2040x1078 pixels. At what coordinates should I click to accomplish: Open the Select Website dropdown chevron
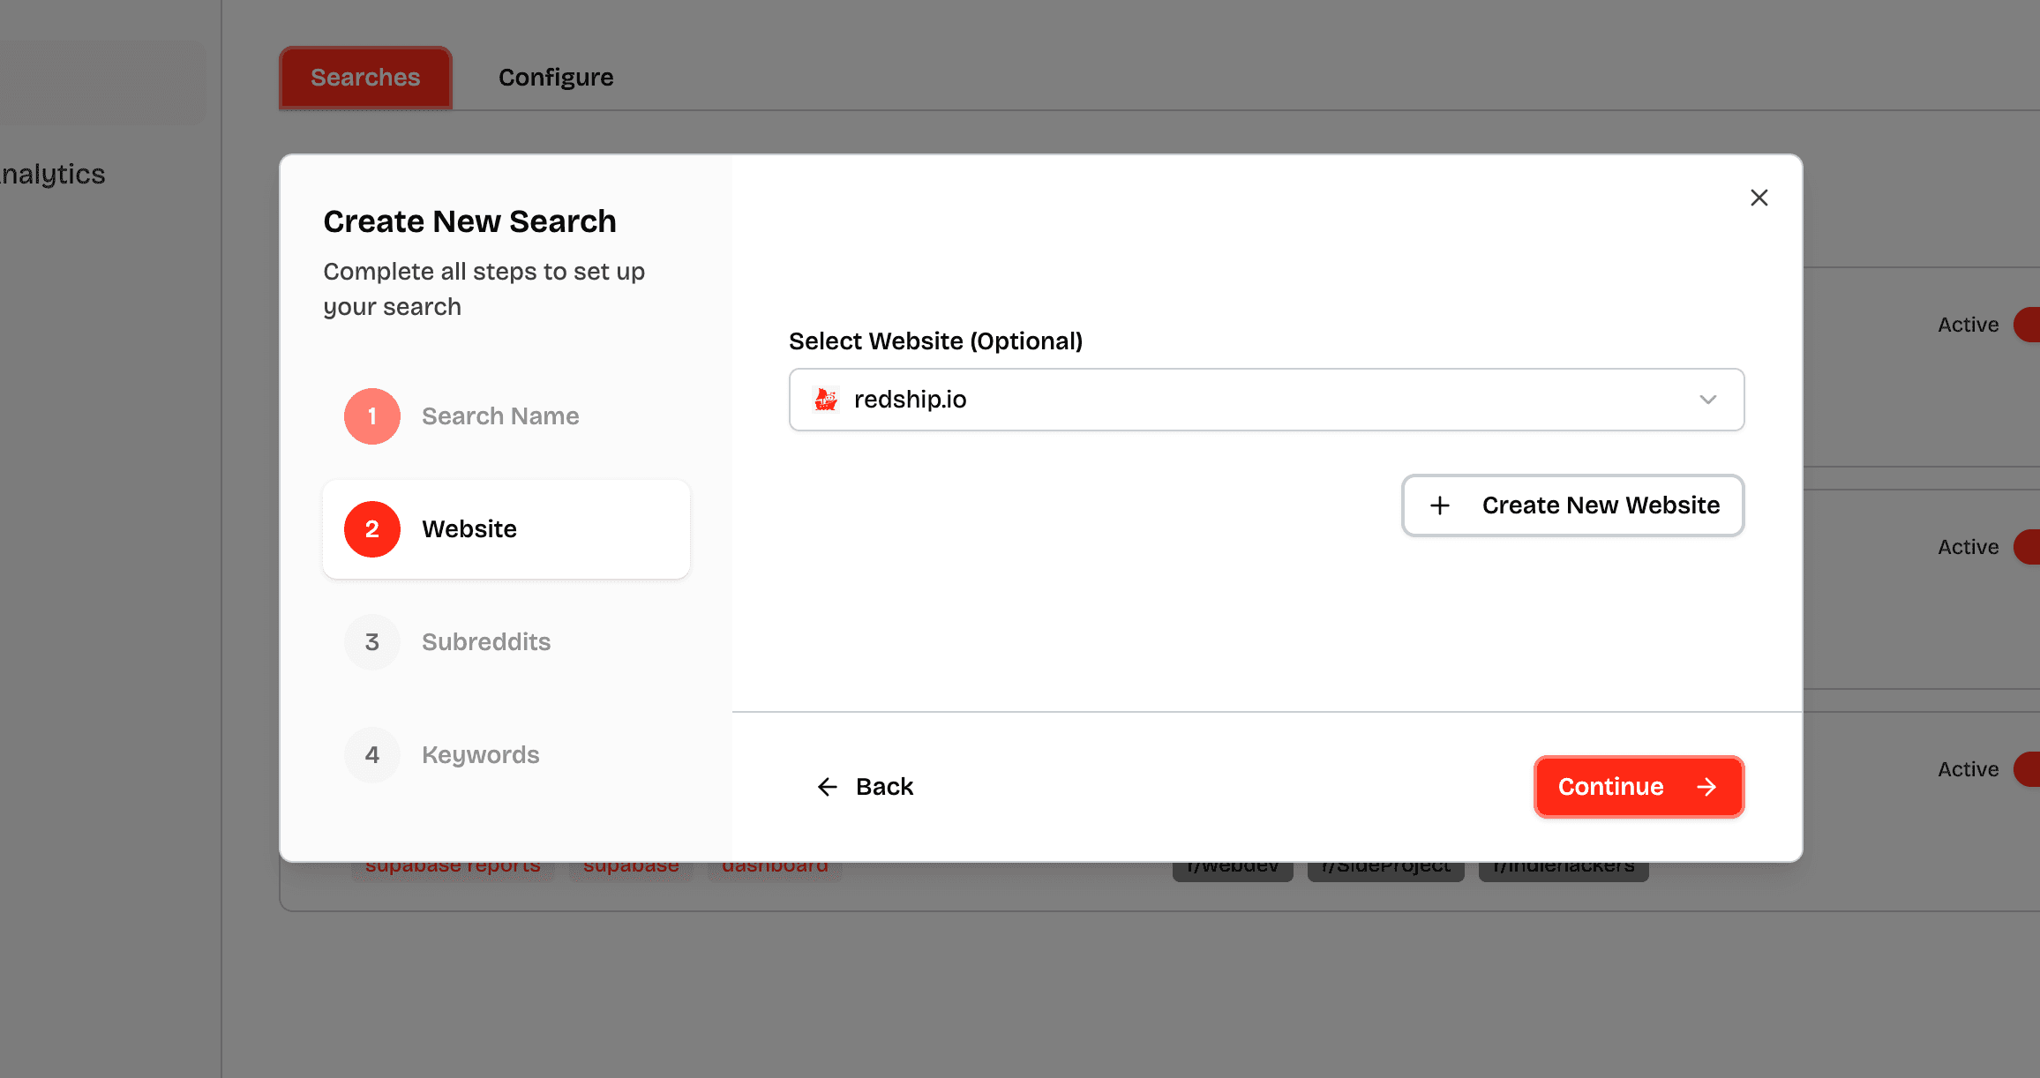1708,400
